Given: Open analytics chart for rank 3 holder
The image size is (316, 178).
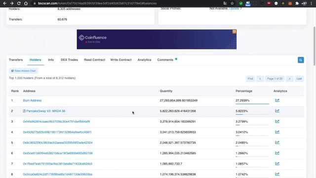Looking at the screenshot, I should coord(277,121).
